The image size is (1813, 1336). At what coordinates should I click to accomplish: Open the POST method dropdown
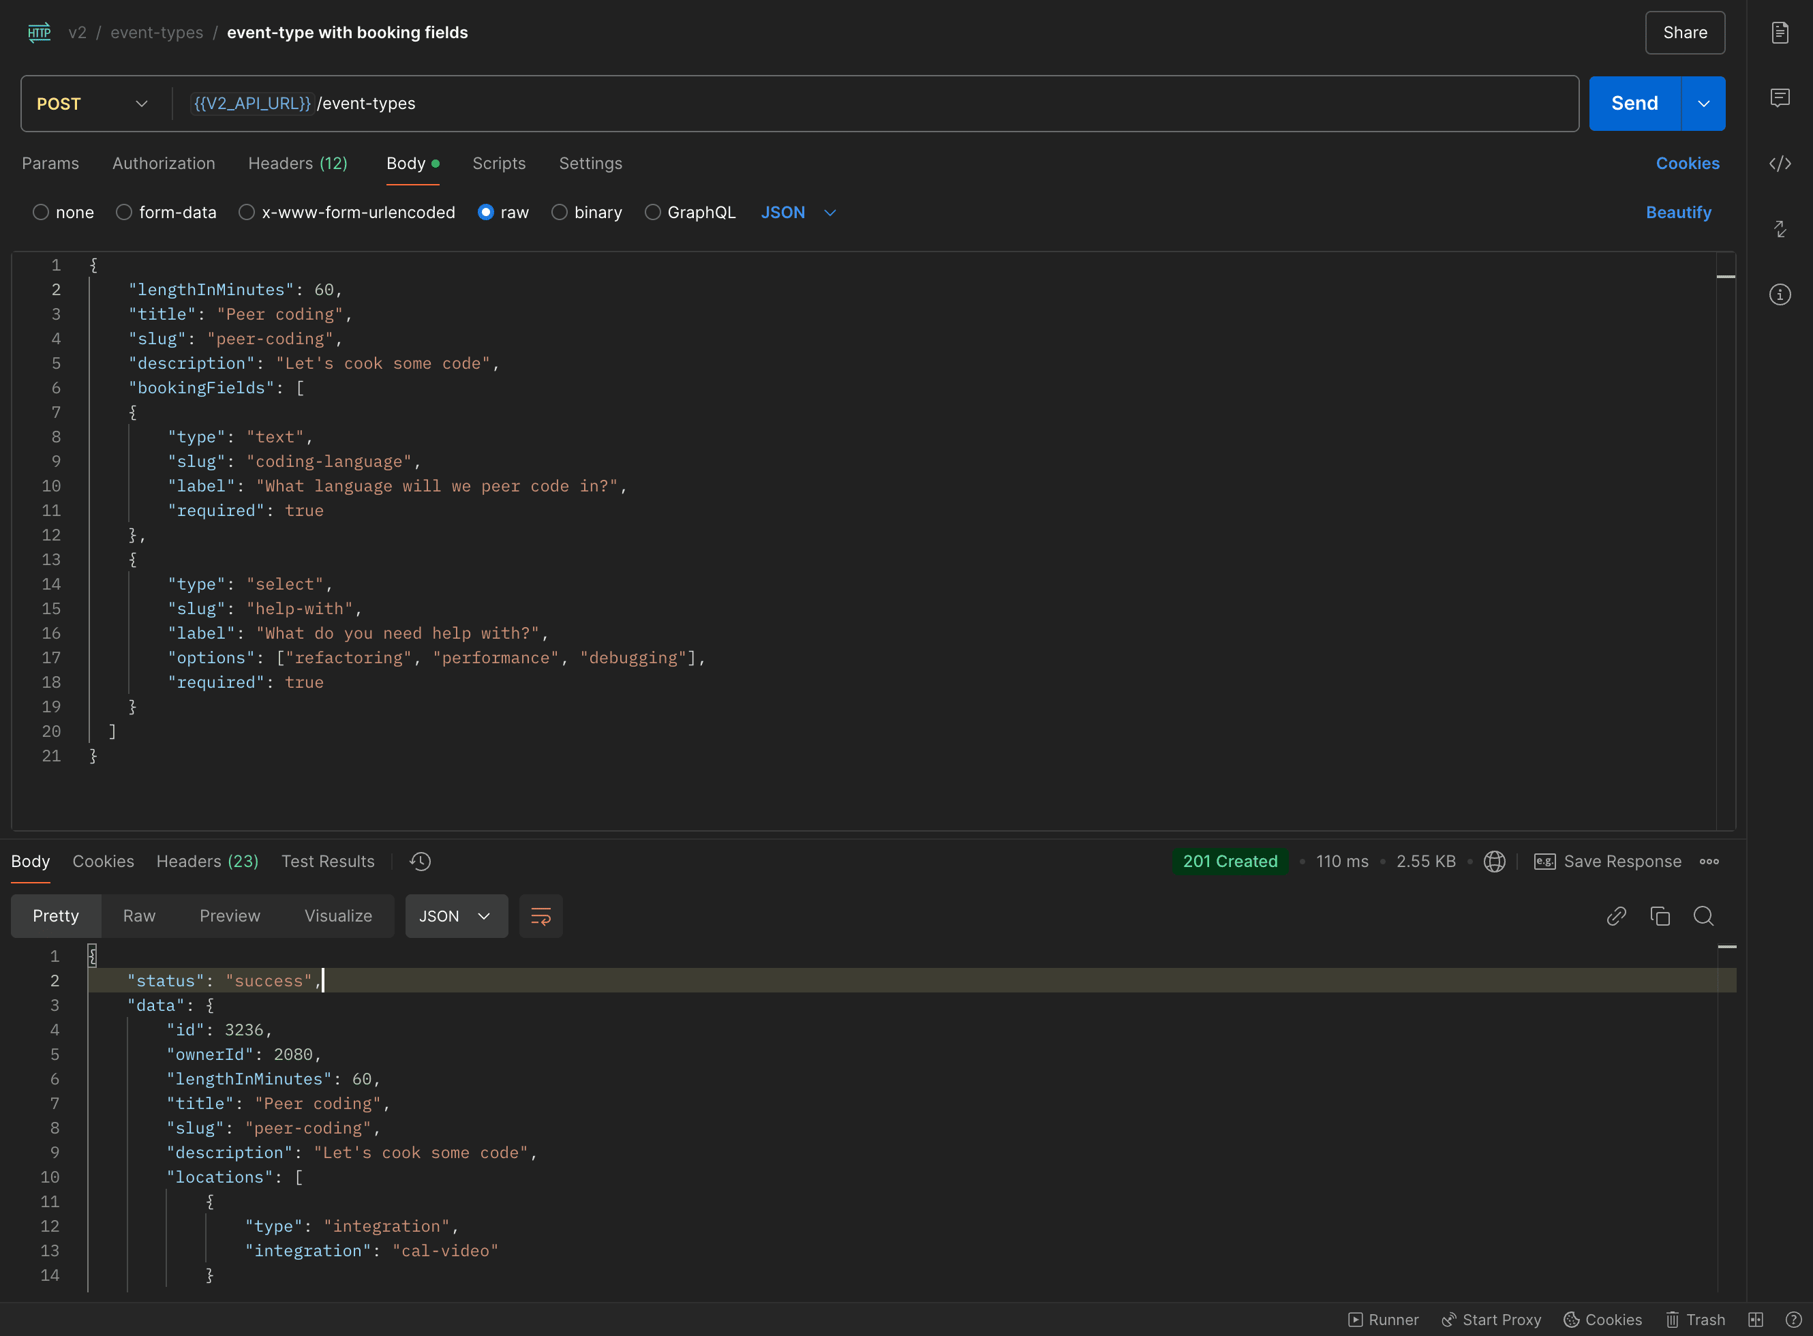pos(92,104)
